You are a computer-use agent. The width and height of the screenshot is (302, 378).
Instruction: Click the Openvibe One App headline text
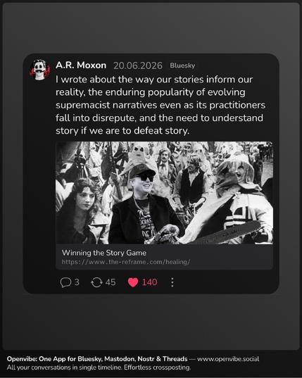pyautogui.click(x=97, y=359)
